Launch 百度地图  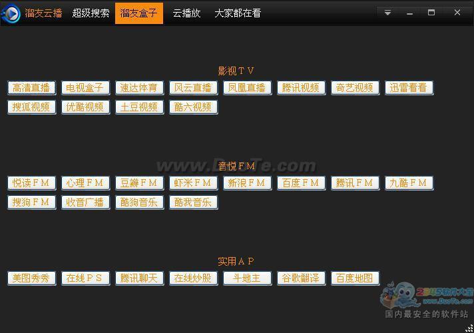355,278
